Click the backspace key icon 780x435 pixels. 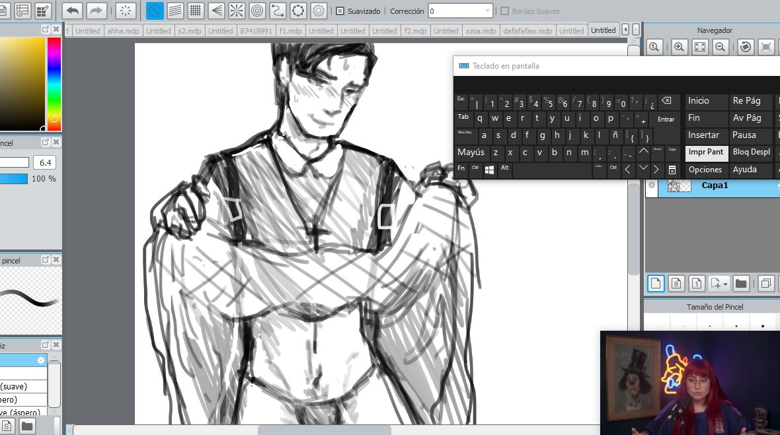(666, 101)
